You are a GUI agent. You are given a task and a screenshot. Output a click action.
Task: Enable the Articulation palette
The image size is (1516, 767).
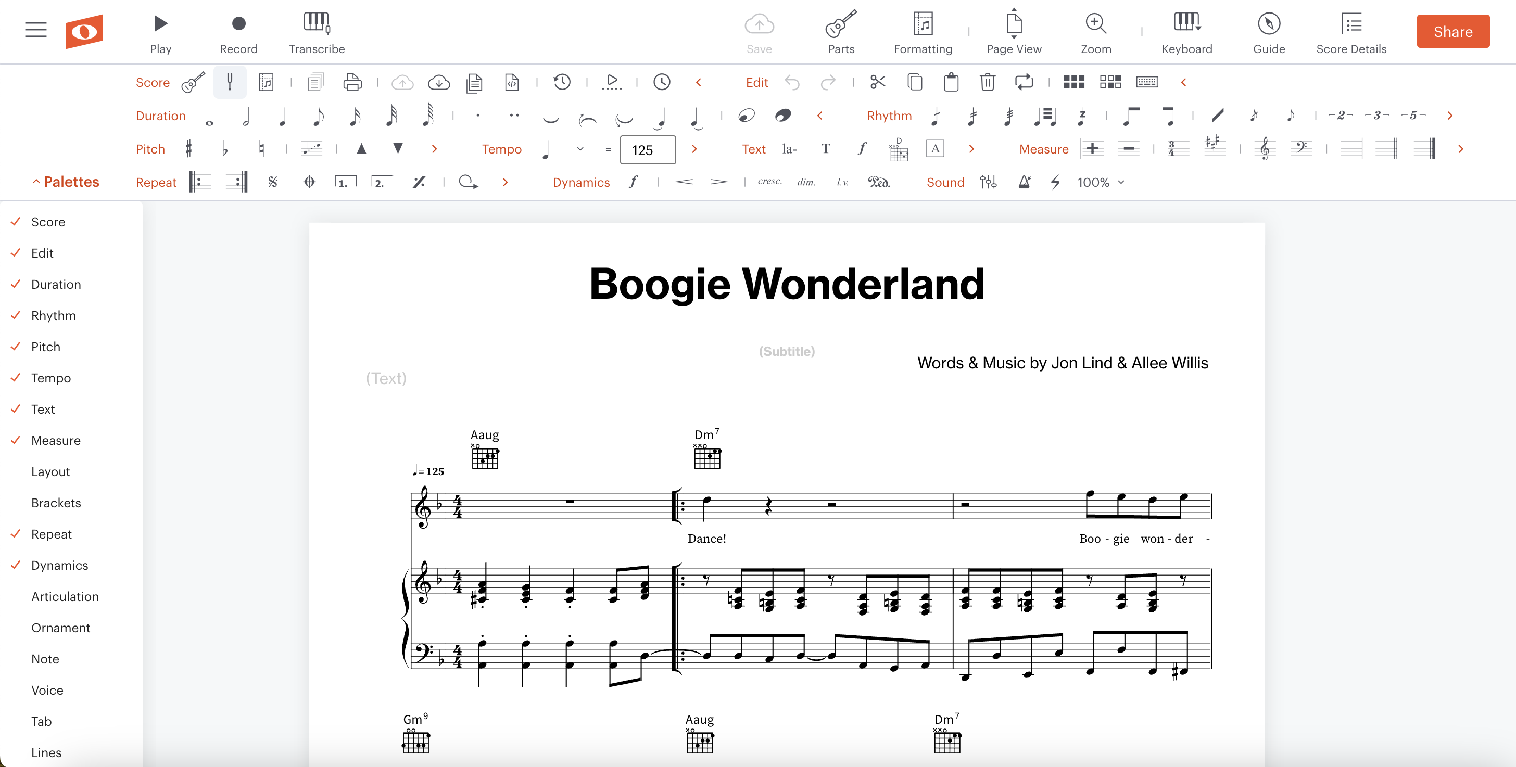(65, 596)
